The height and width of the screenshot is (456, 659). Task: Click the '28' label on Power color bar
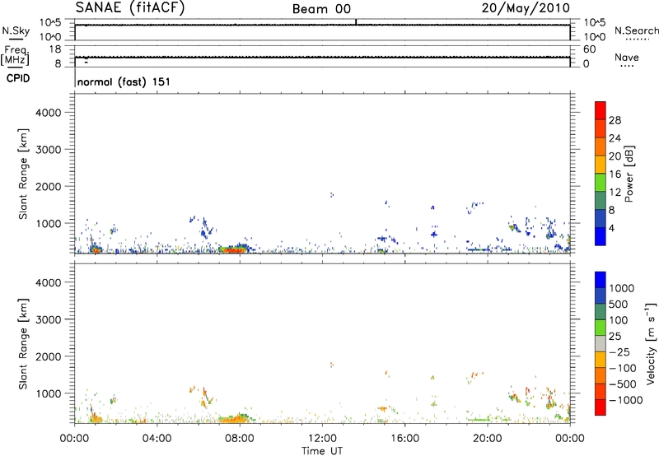pyautogui.click(x=615, y=120)
